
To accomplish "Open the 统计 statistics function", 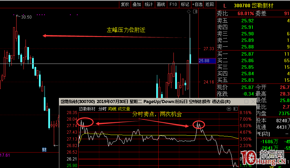I will pyautogui.click(x=149, y=4).
